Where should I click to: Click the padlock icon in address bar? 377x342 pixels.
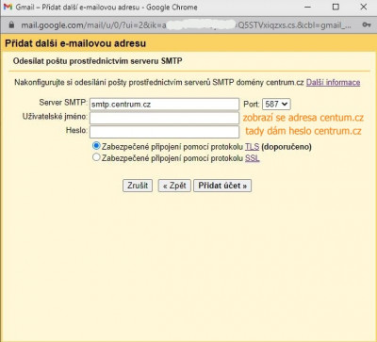tap(11, 24)
